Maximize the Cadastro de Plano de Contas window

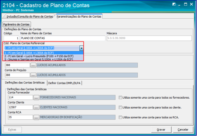[x=186, y=4]
